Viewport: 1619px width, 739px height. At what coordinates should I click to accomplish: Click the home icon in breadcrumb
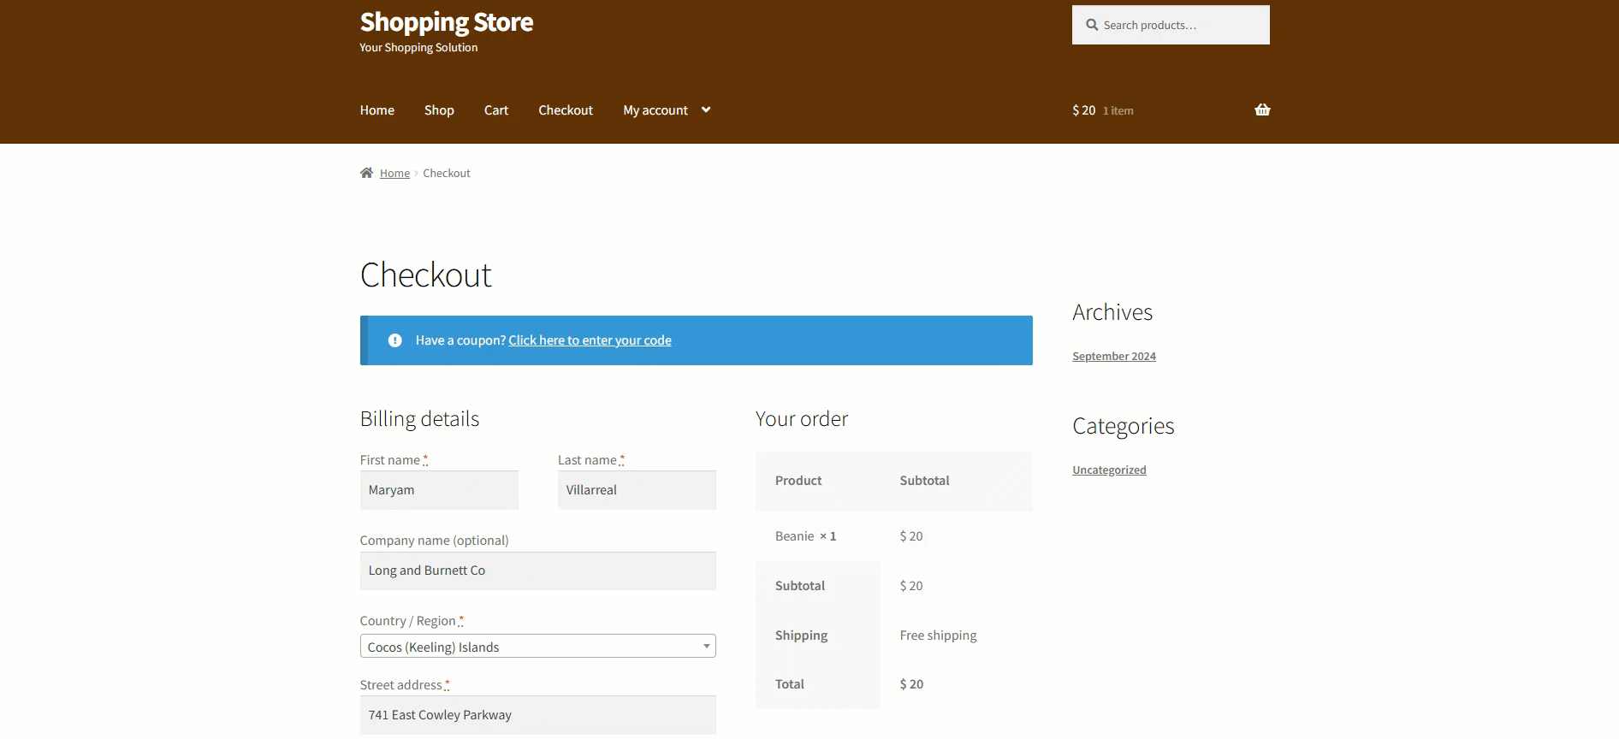click(x=366, y=173)
